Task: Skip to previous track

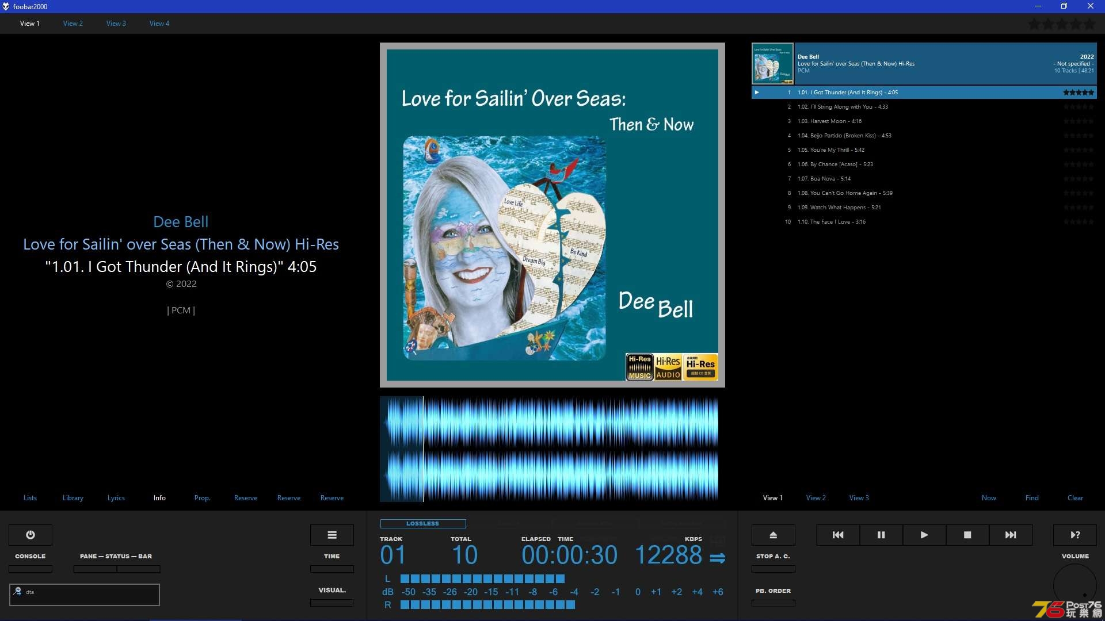Action: click(x=838, y=535)
